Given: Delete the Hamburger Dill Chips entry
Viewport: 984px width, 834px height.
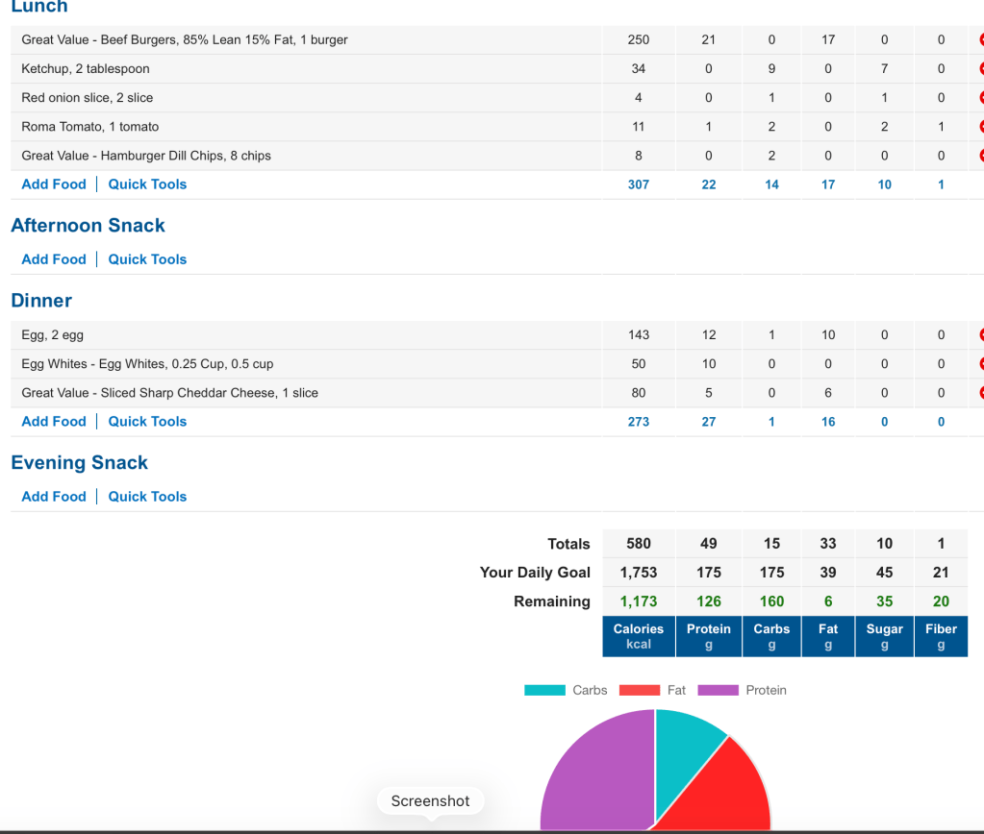Looking at the screenshot, I should (x=980, y=156).
